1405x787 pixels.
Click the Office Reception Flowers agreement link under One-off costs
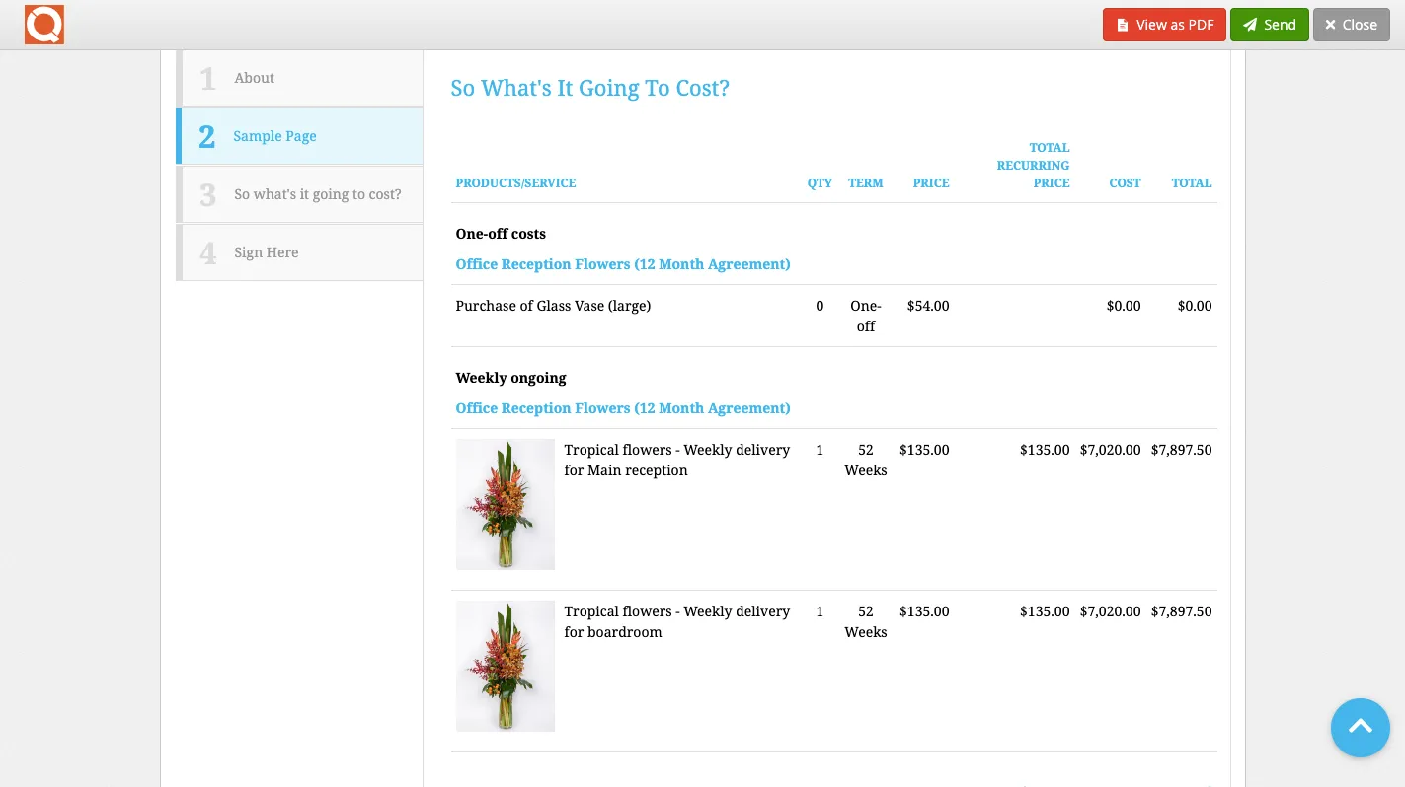[x=622, y=264]
